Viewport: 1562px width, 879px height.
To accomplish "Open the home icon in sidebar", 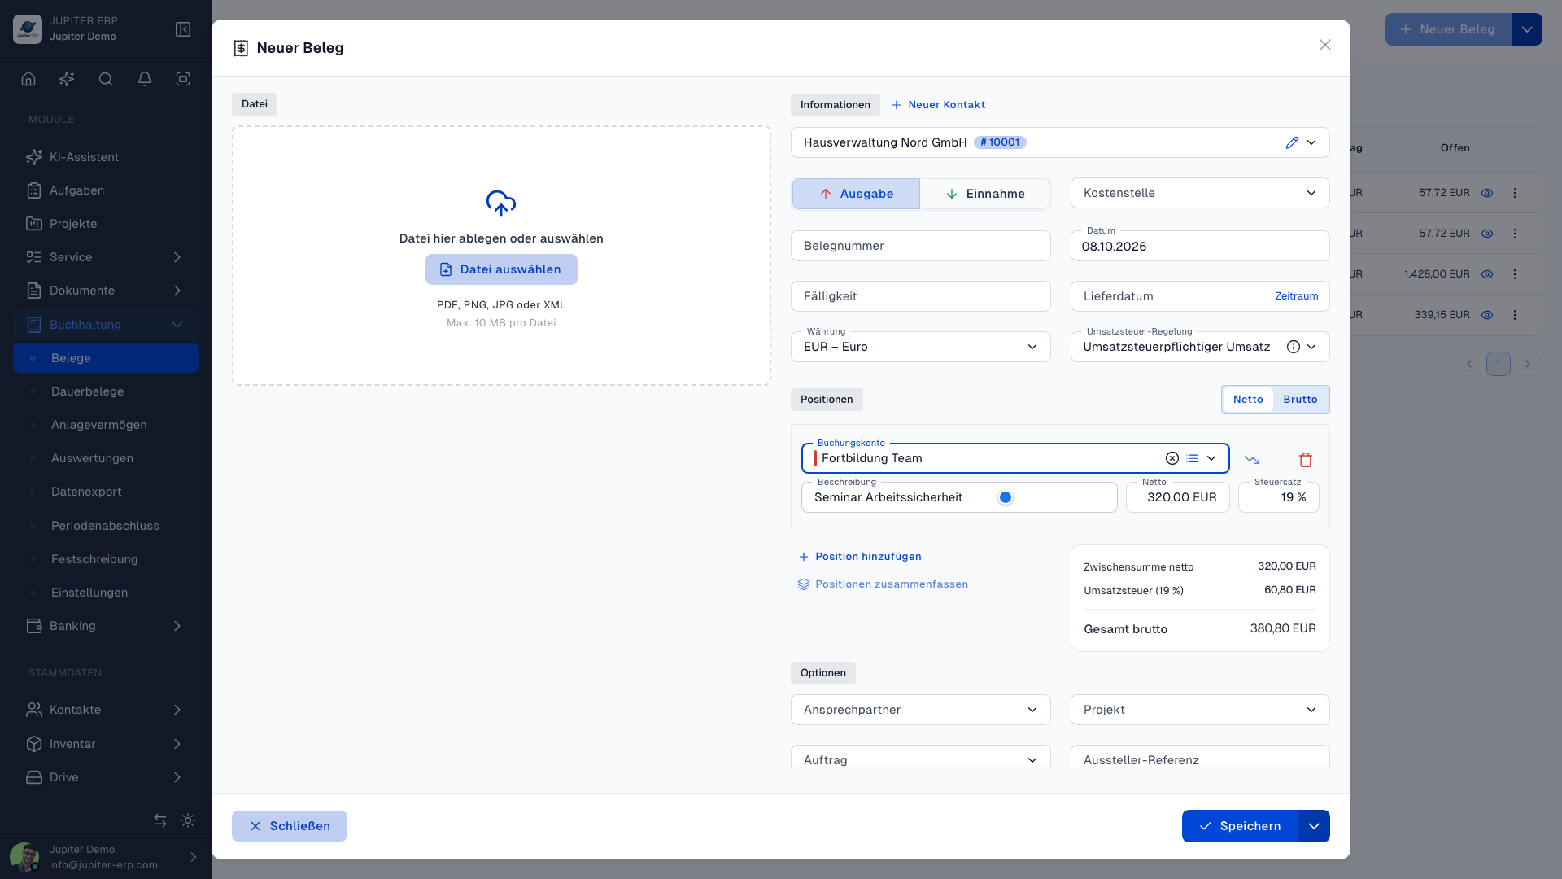I will click(28, 79).
